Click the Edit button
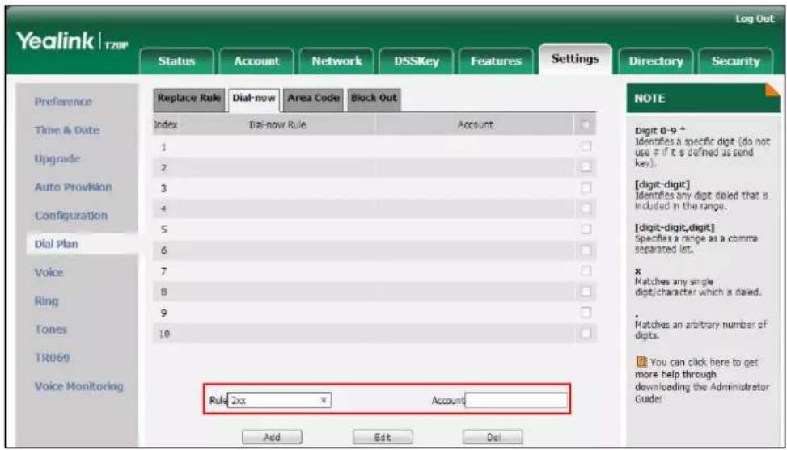 383,437
